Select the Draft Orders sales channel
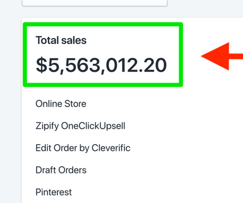 pos(61,170)
